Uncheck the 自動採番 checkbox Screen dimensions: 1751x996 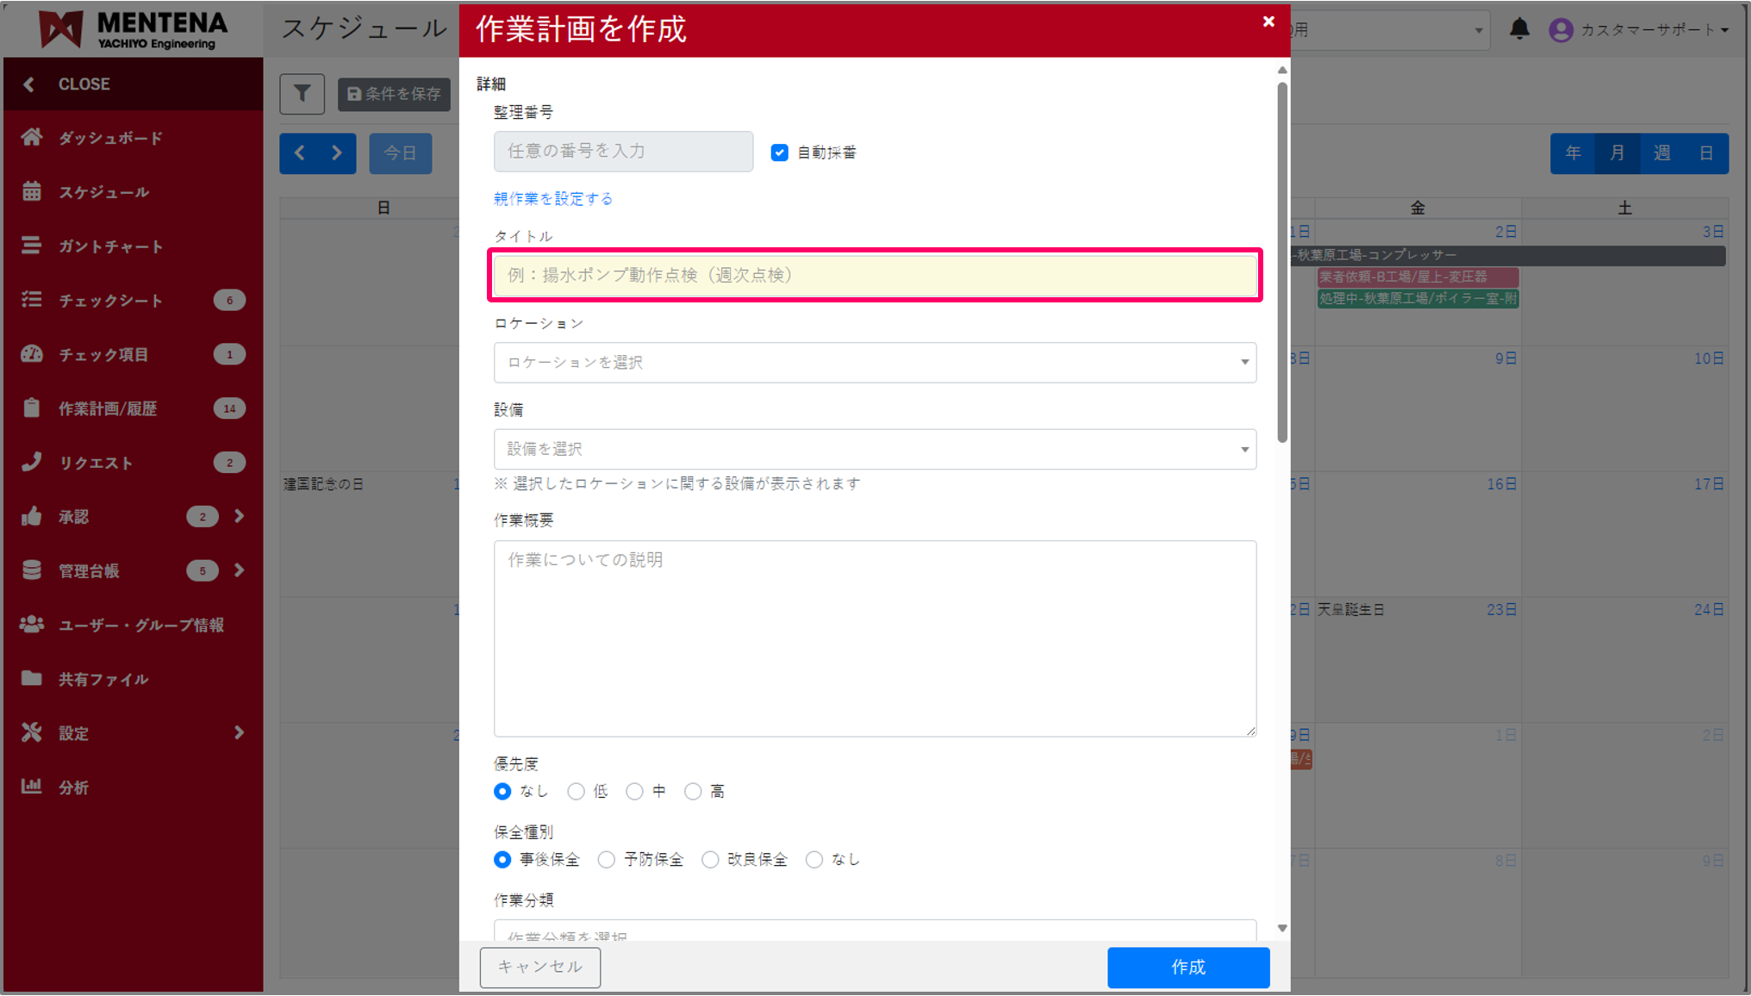click(x=779, y=152)
